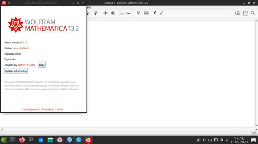Open the drawing tools pencil icon
This screenshot has height=144, width=258.
coord(154,13)
